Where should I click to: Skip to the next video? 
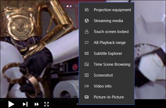pyautogui.click(x=25, y=104)
